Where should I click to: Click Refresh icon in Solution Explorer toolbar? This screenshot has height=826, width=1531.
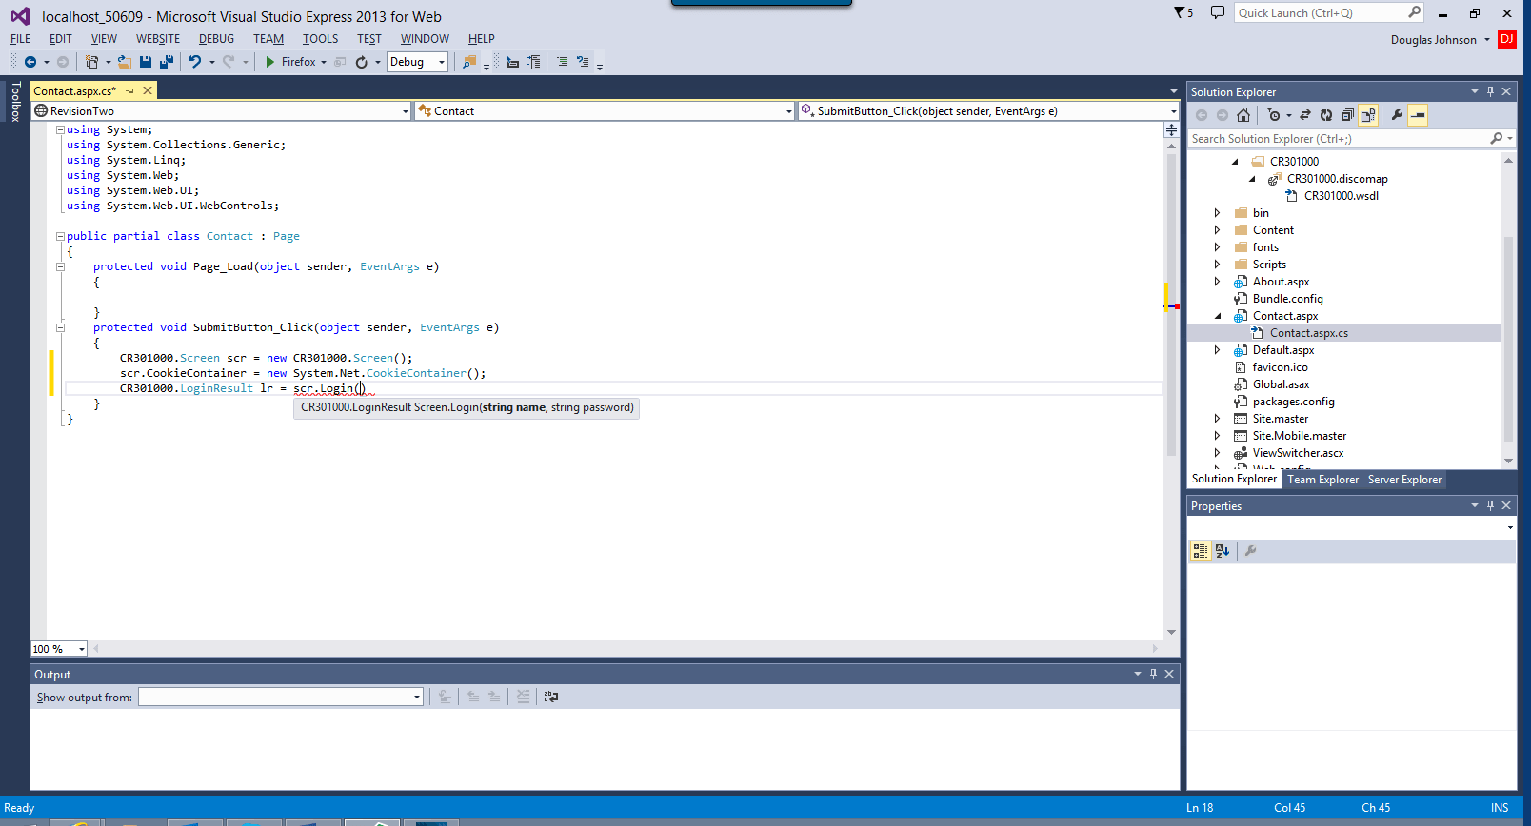[x=1326, y=115]
